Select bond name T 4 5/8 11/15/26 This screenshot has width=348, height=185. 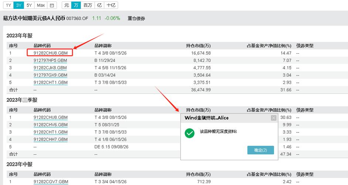click(110, 68)
